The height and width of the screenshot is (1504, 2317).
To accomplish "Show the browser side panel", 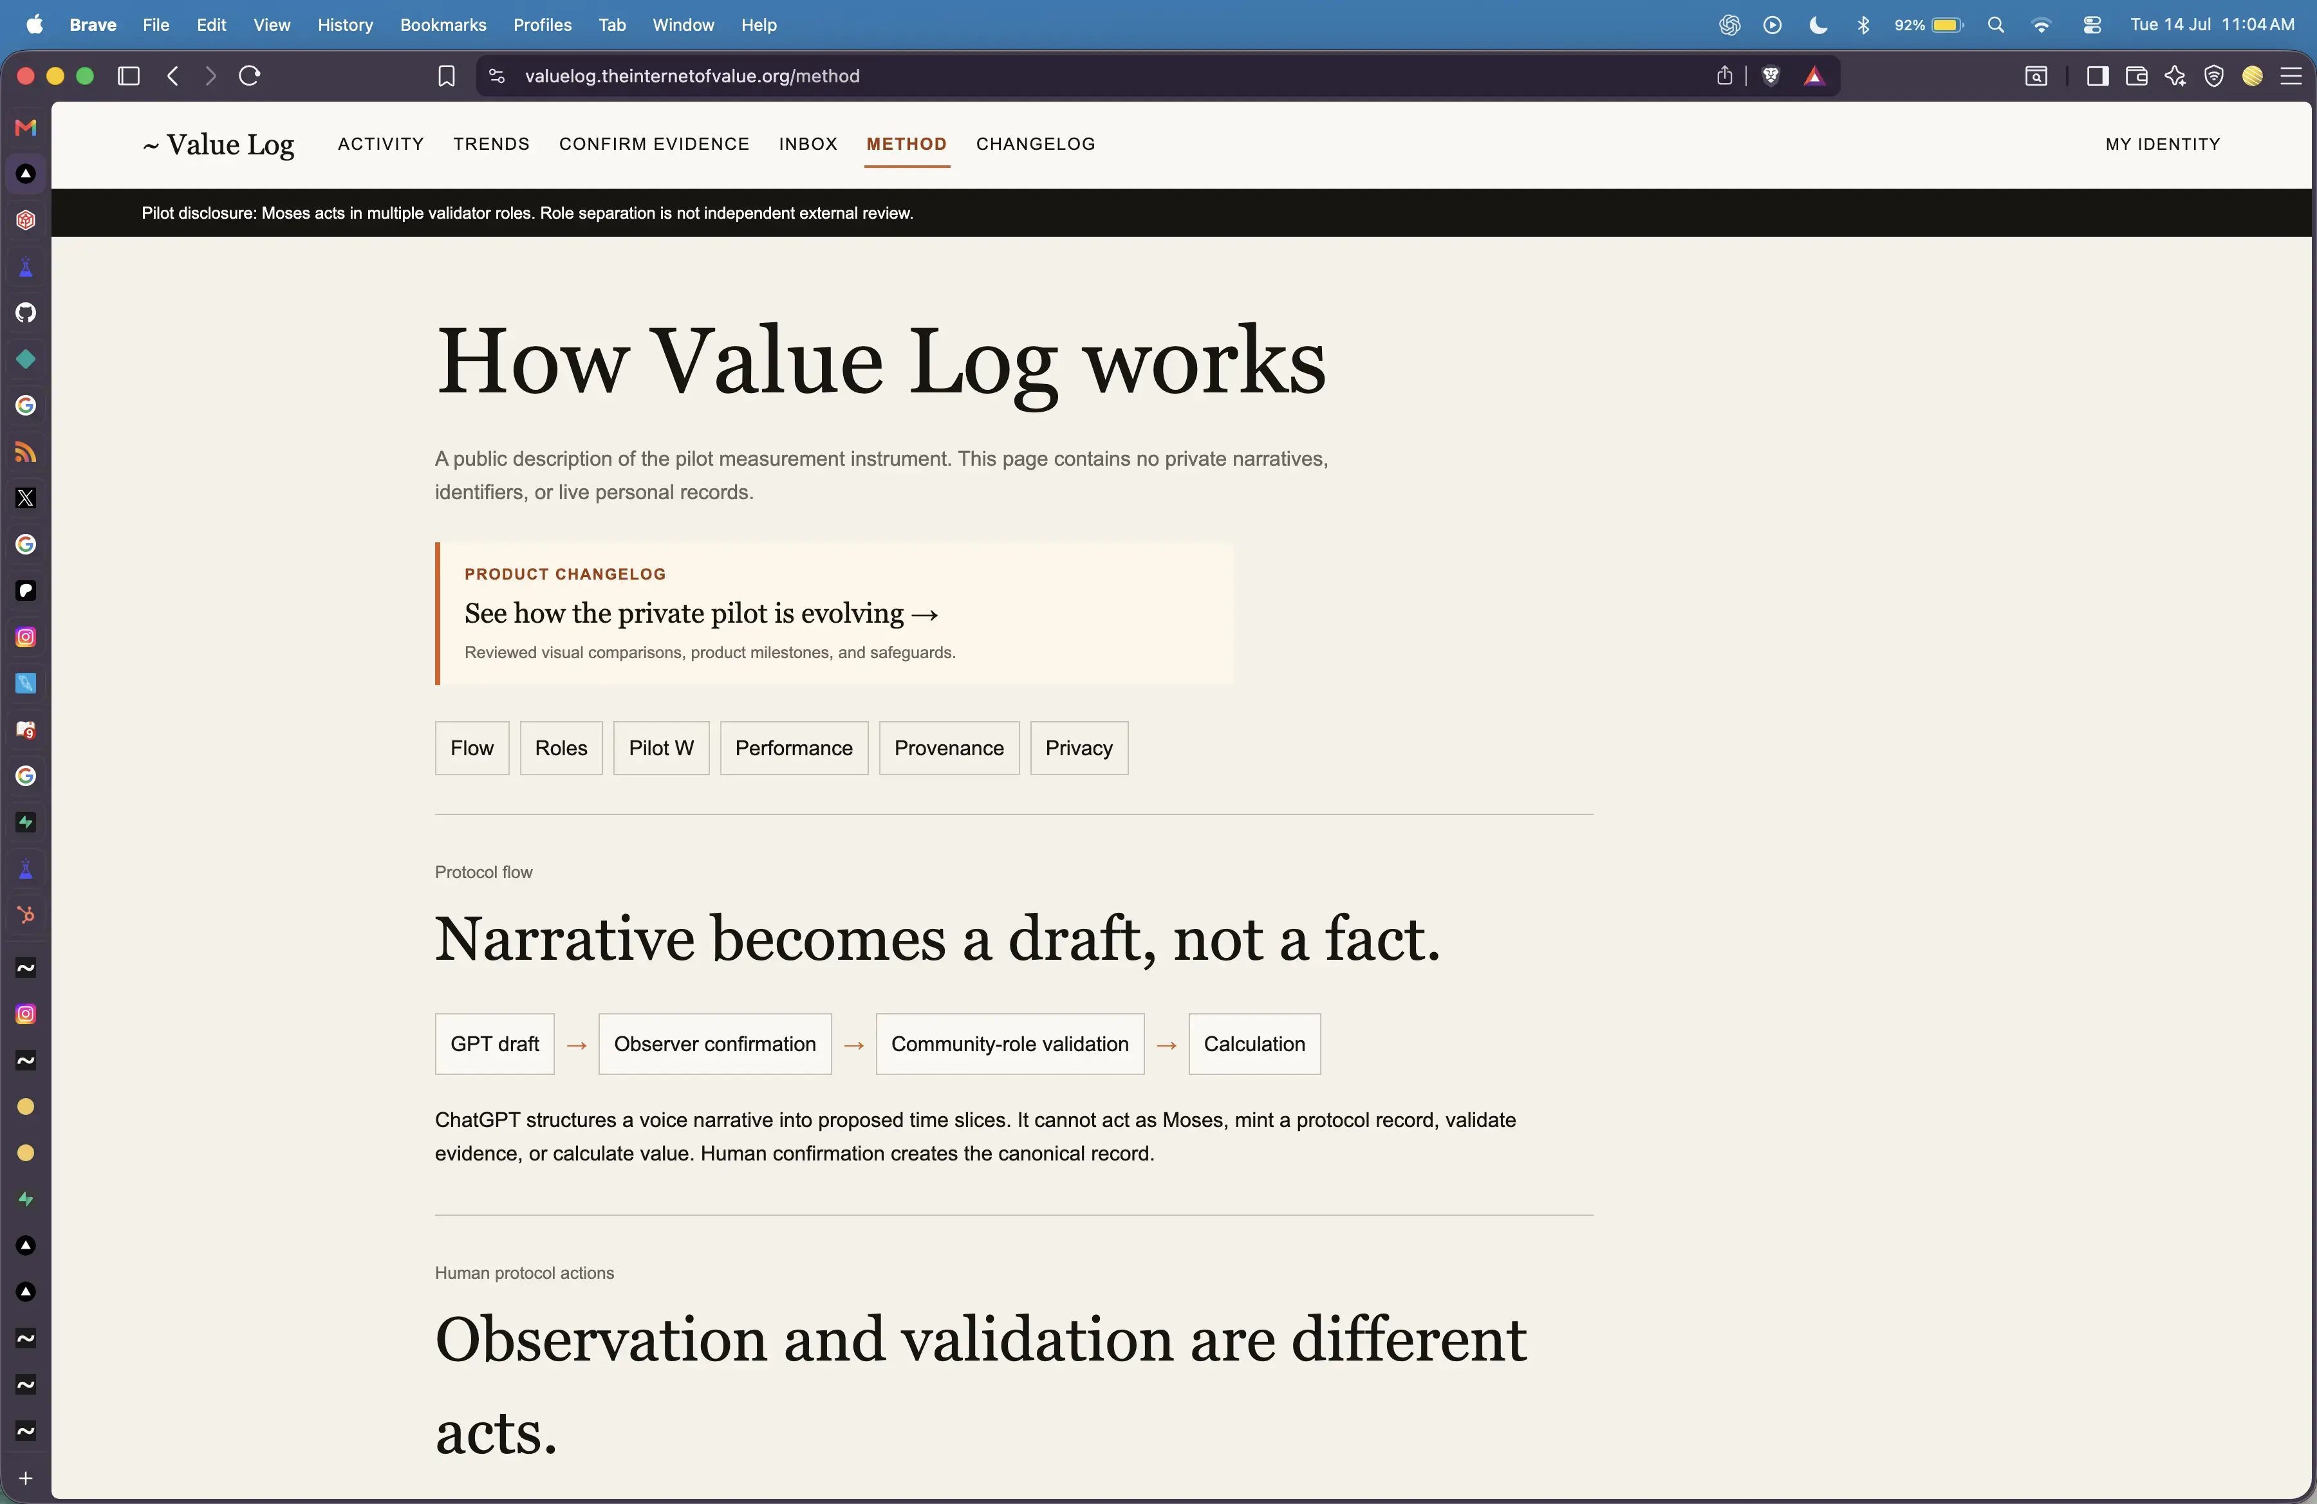I will (x=2098, y=76).
